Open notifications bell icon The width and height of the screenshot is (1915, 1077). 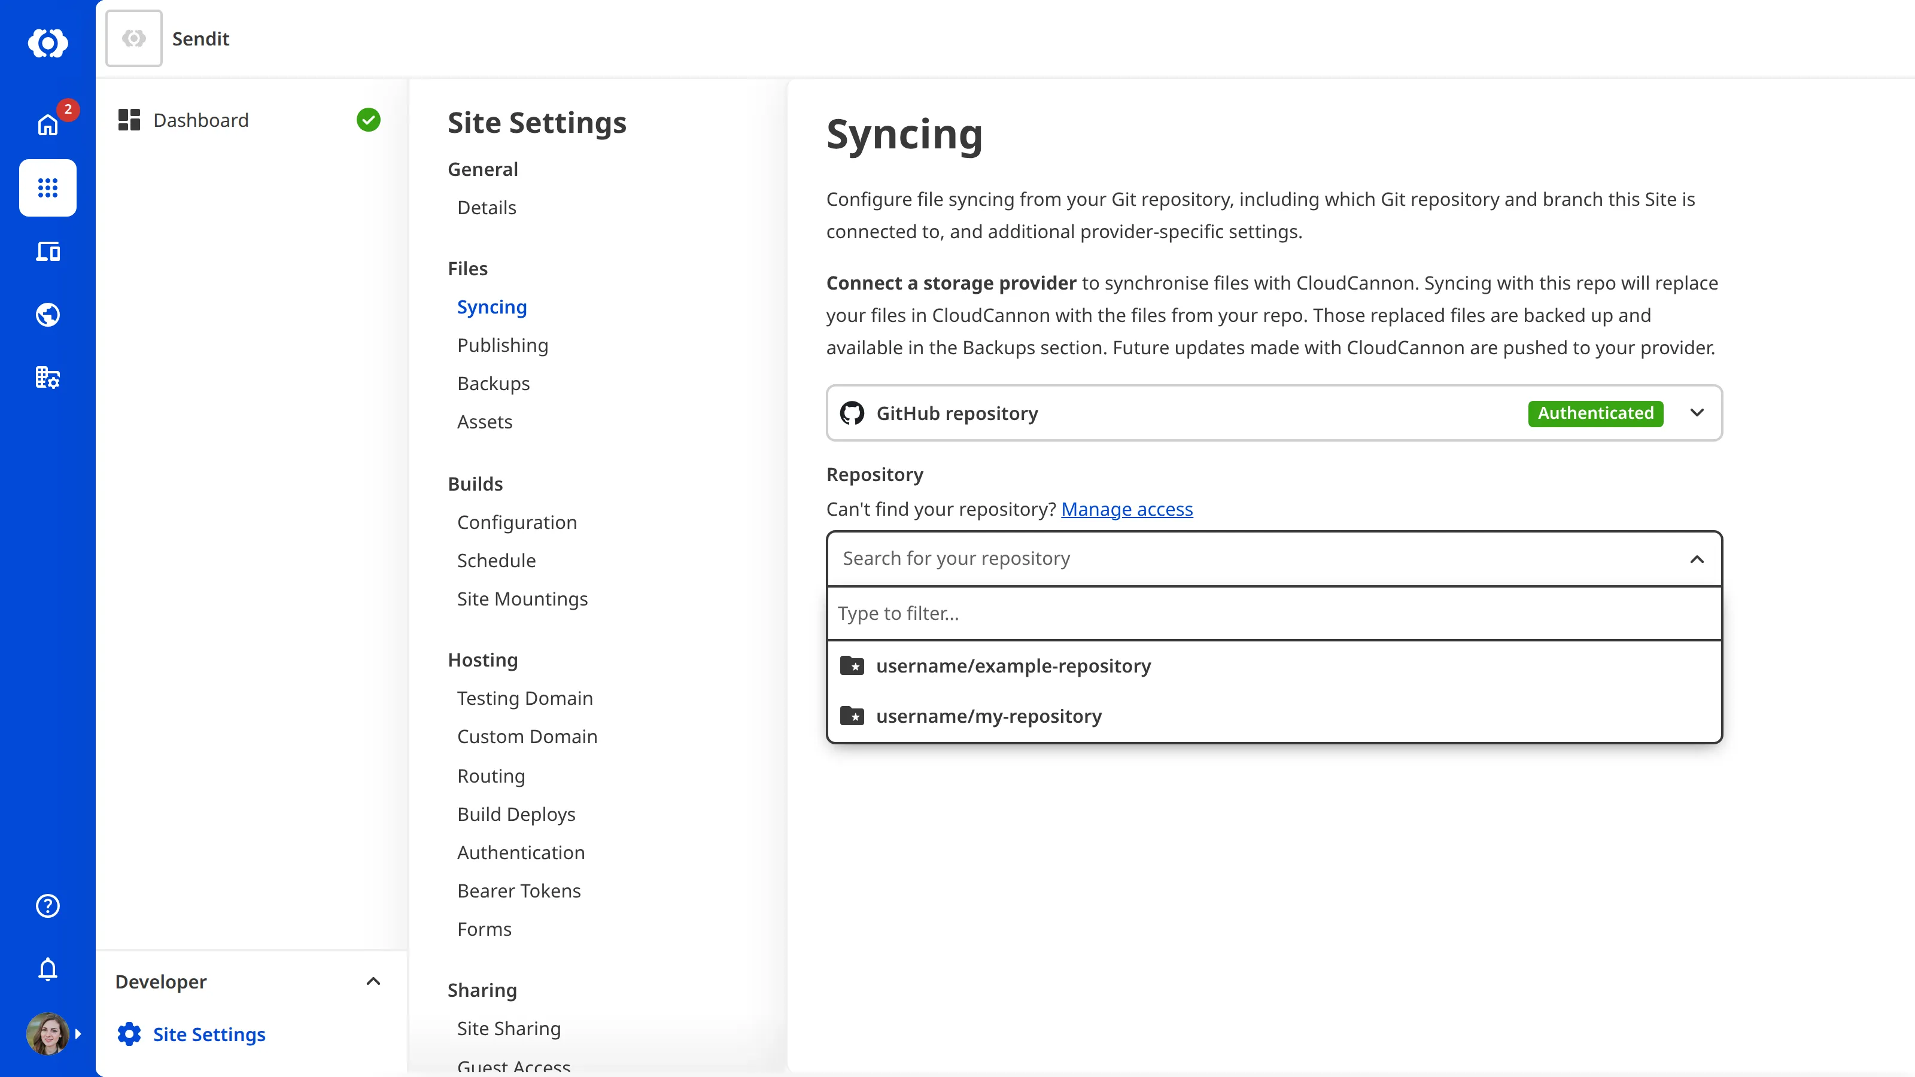48,969
